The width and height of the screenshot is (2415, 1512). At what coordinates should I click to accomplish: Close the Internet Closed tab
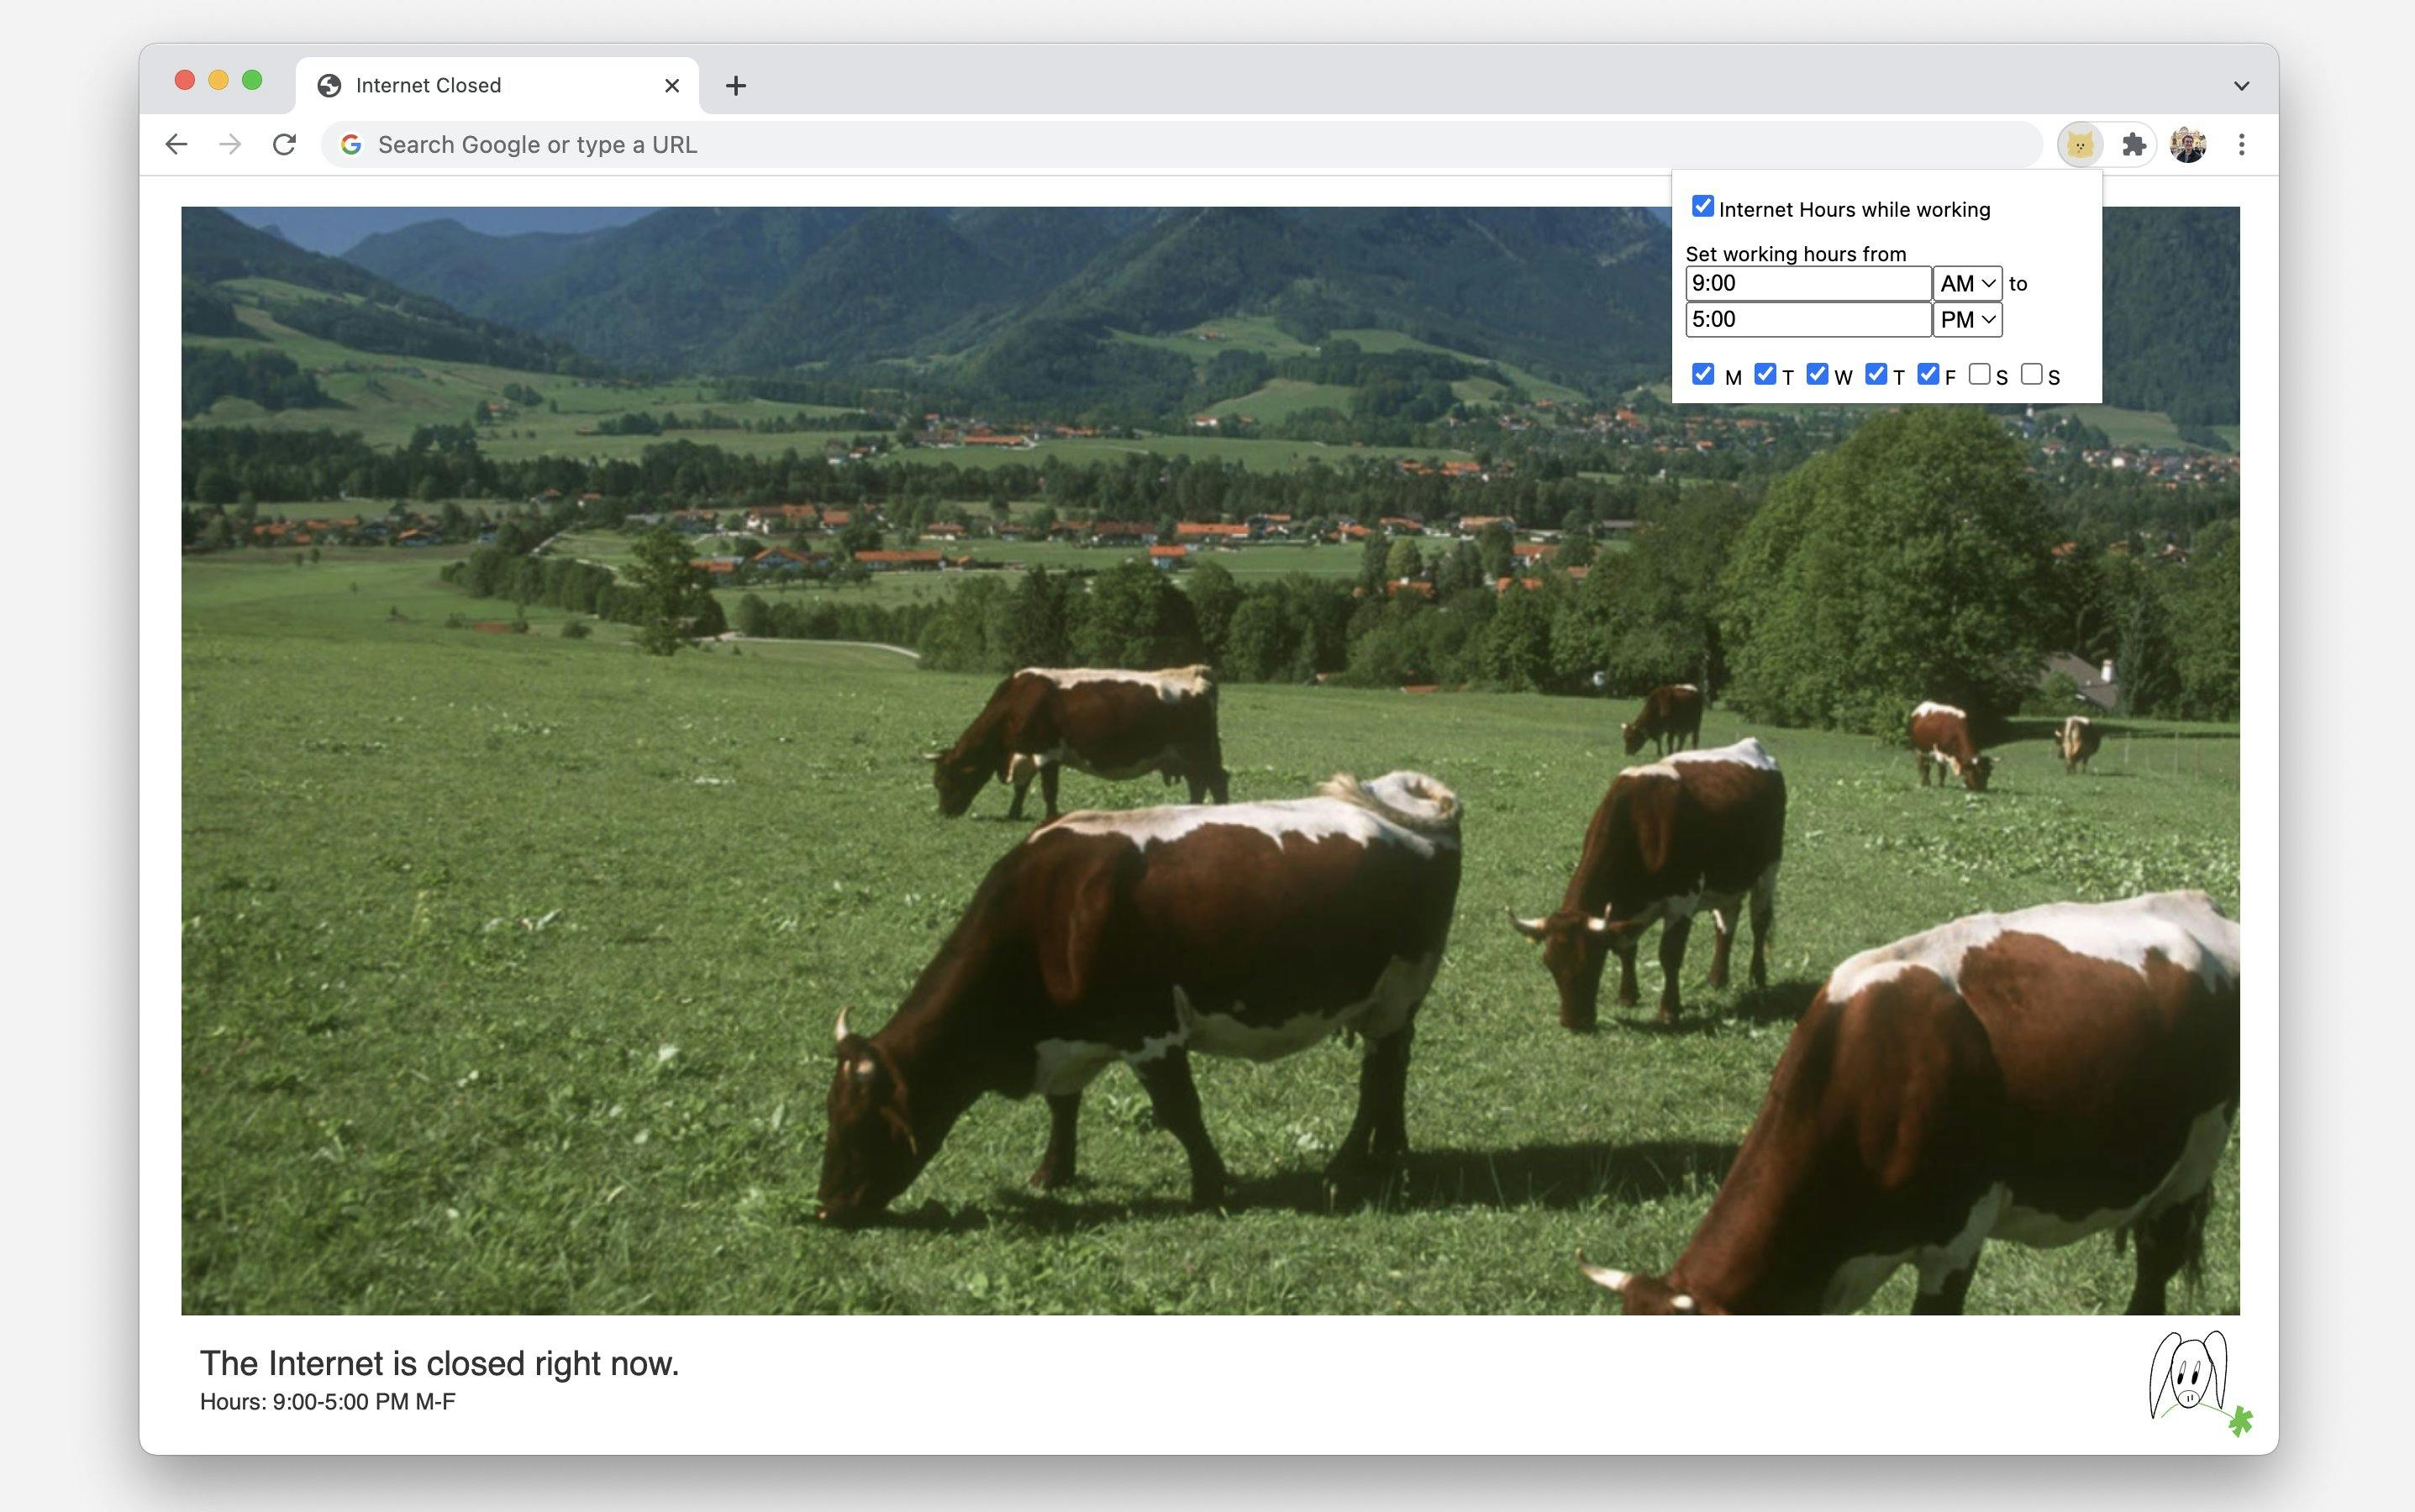coord(672,86)
